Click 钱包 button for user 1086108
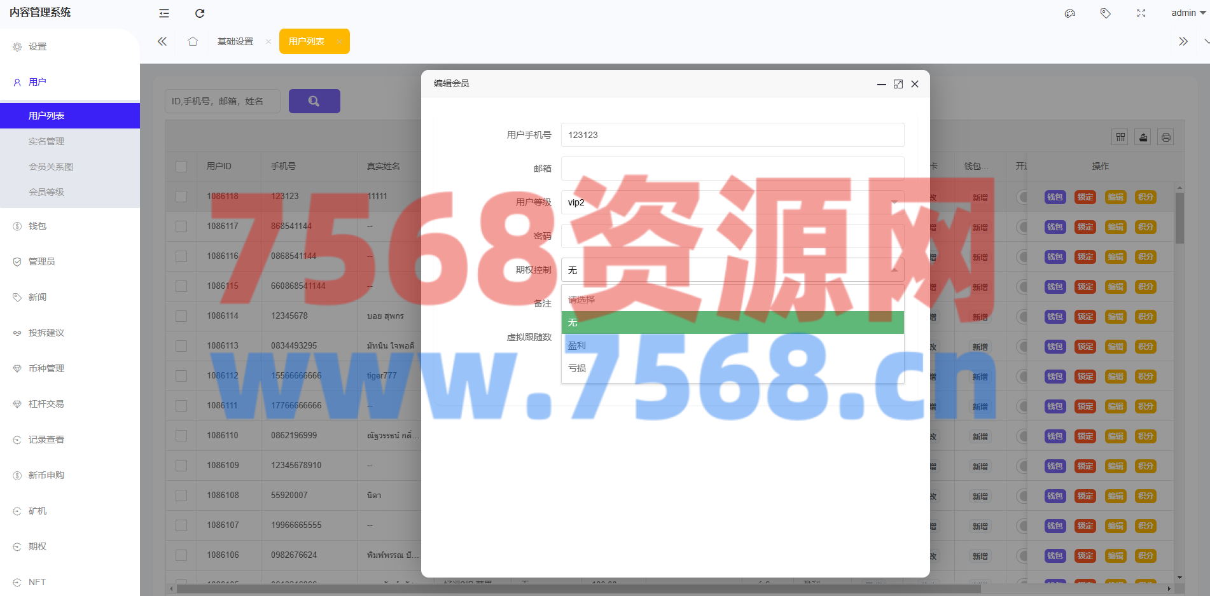Viewport: 1210px width, 596px height. (x=1055, y=496)
